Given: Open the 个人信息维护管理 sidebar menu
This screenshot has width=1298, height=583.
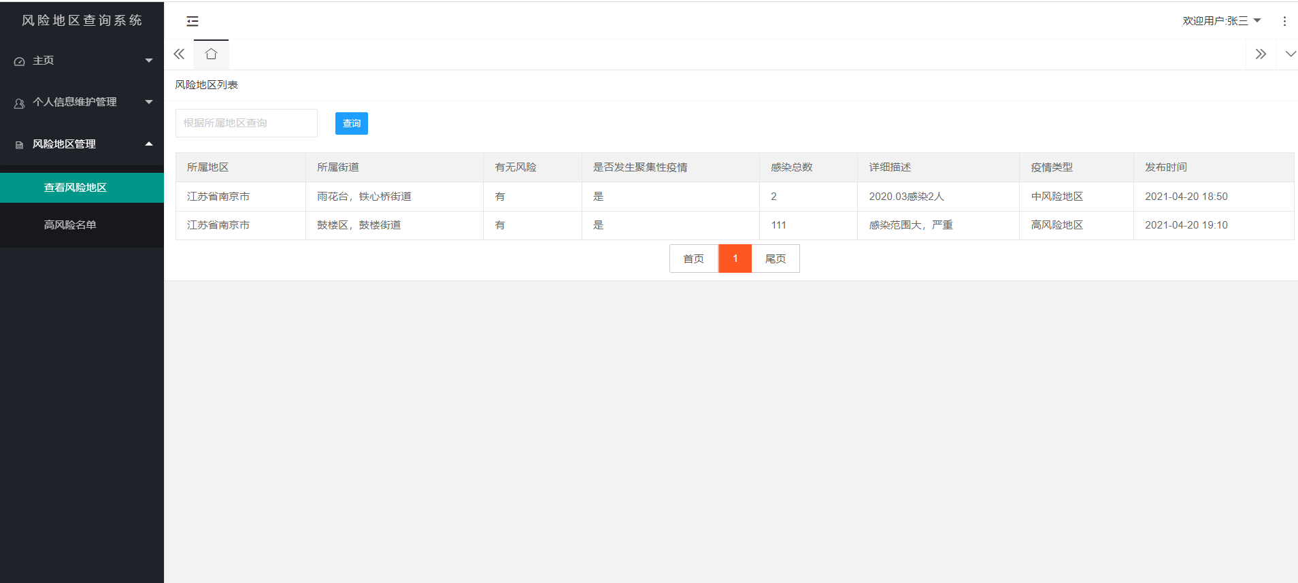Looking at the screenshot, I should [82, 102].
